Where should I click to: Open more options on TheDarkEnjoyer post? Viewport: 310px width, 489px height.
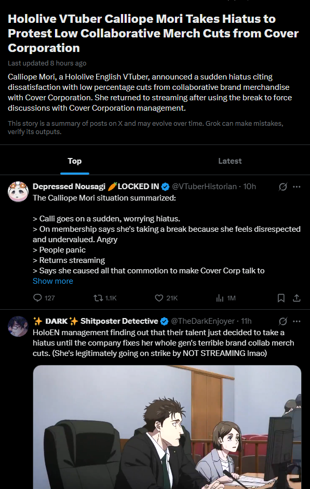tap(297, 321)
